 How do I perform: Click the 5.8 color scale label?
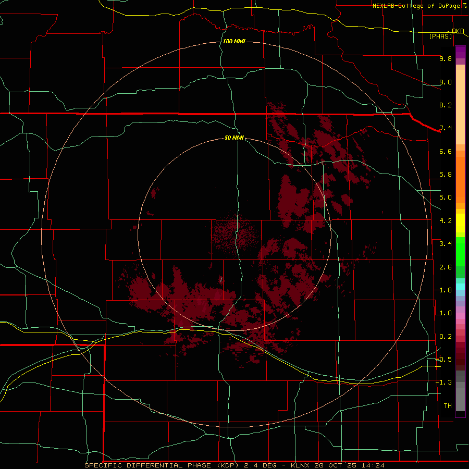(446, 175)
